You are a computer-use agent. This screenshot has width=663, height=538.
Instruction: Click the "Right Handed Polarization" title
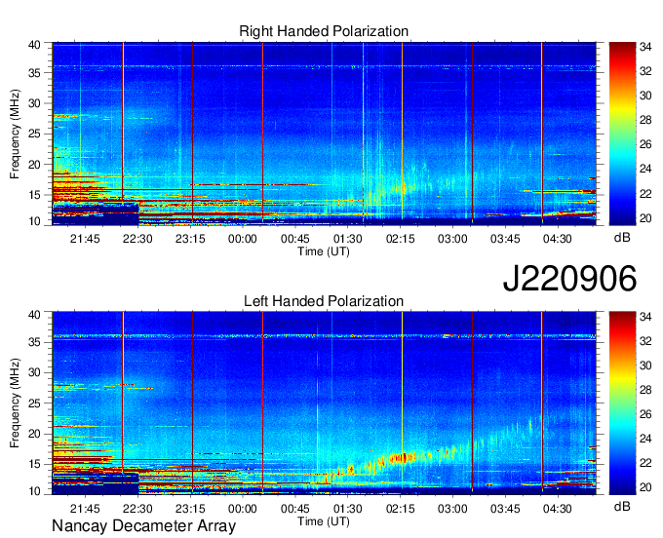pos(324,31)
